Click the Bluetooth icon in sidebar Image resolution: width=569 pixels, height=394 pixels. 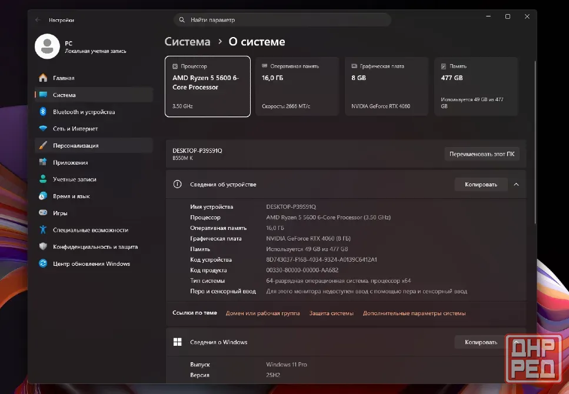coord(43,111)
